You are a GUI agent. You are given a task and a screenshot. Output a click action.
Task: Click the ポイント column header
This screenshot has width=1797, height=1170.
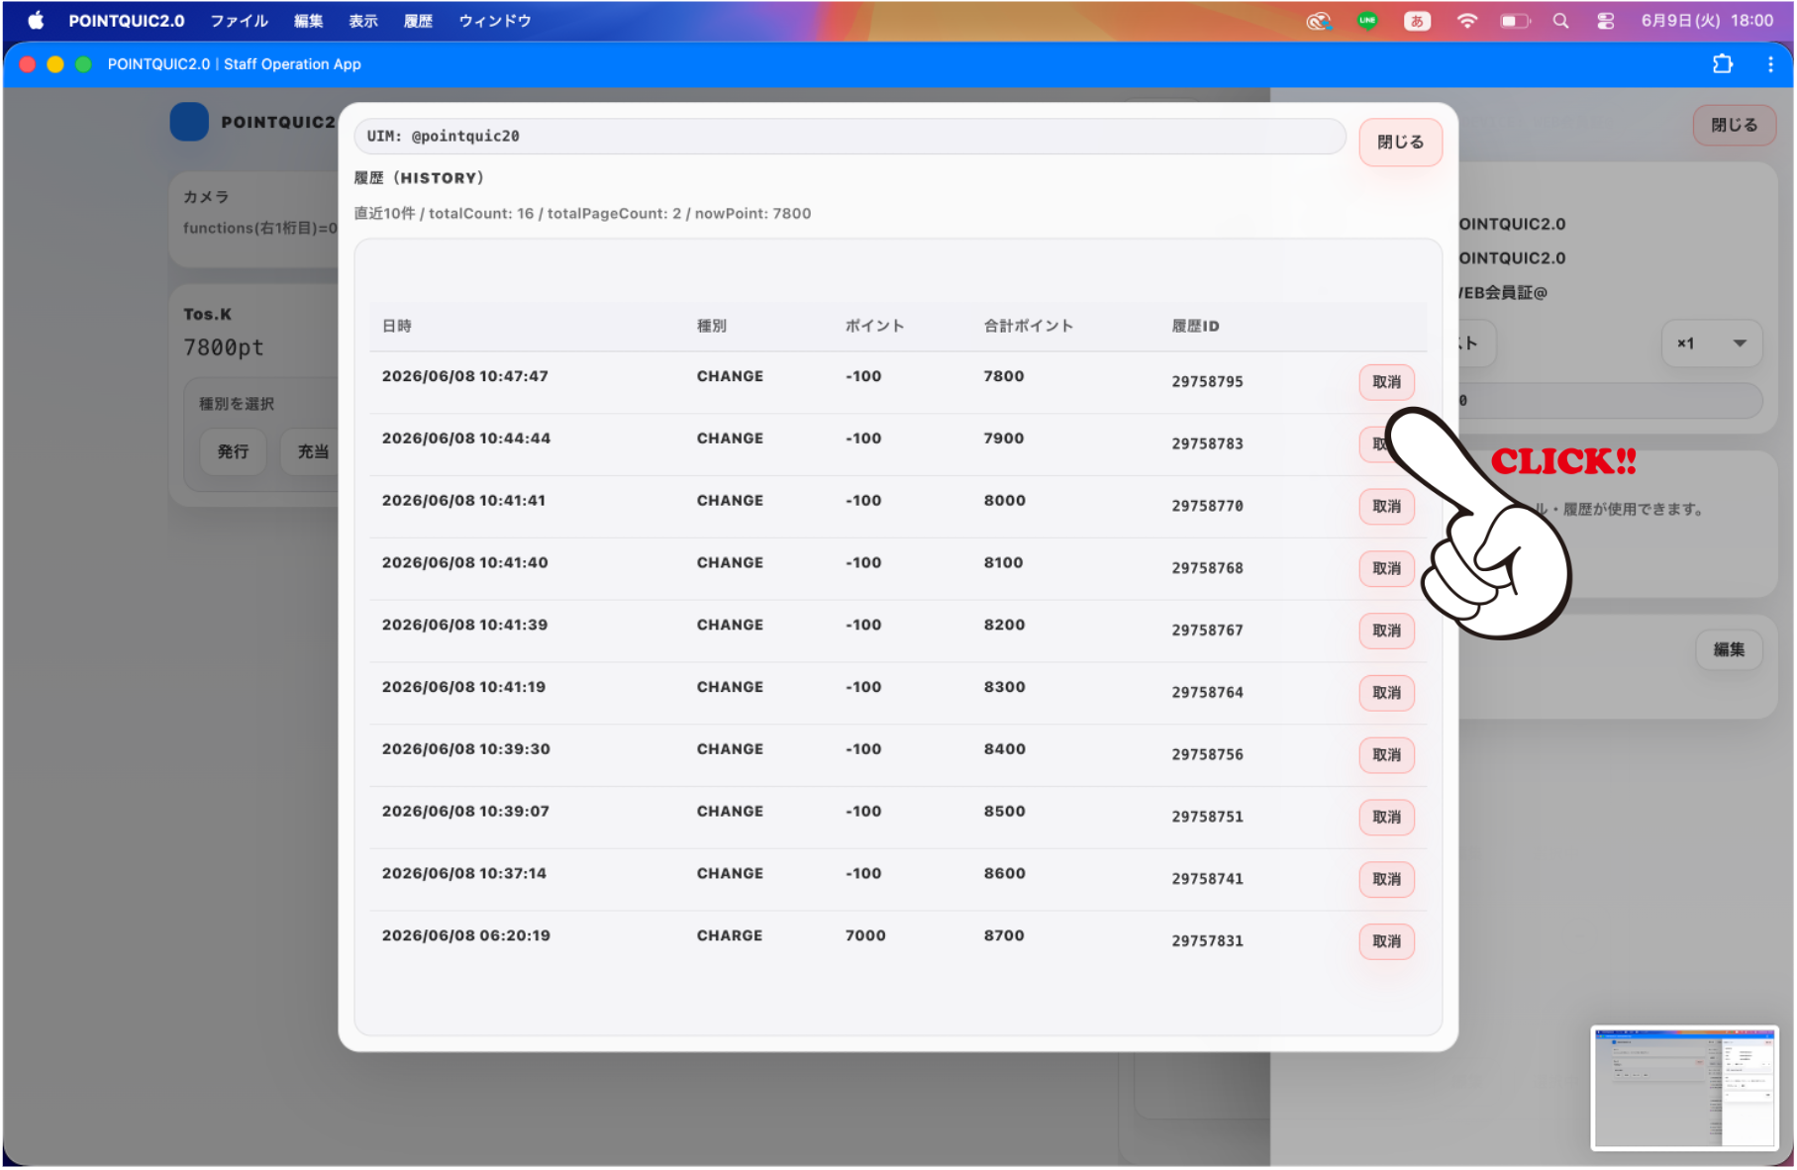click(x=874, y=326)
